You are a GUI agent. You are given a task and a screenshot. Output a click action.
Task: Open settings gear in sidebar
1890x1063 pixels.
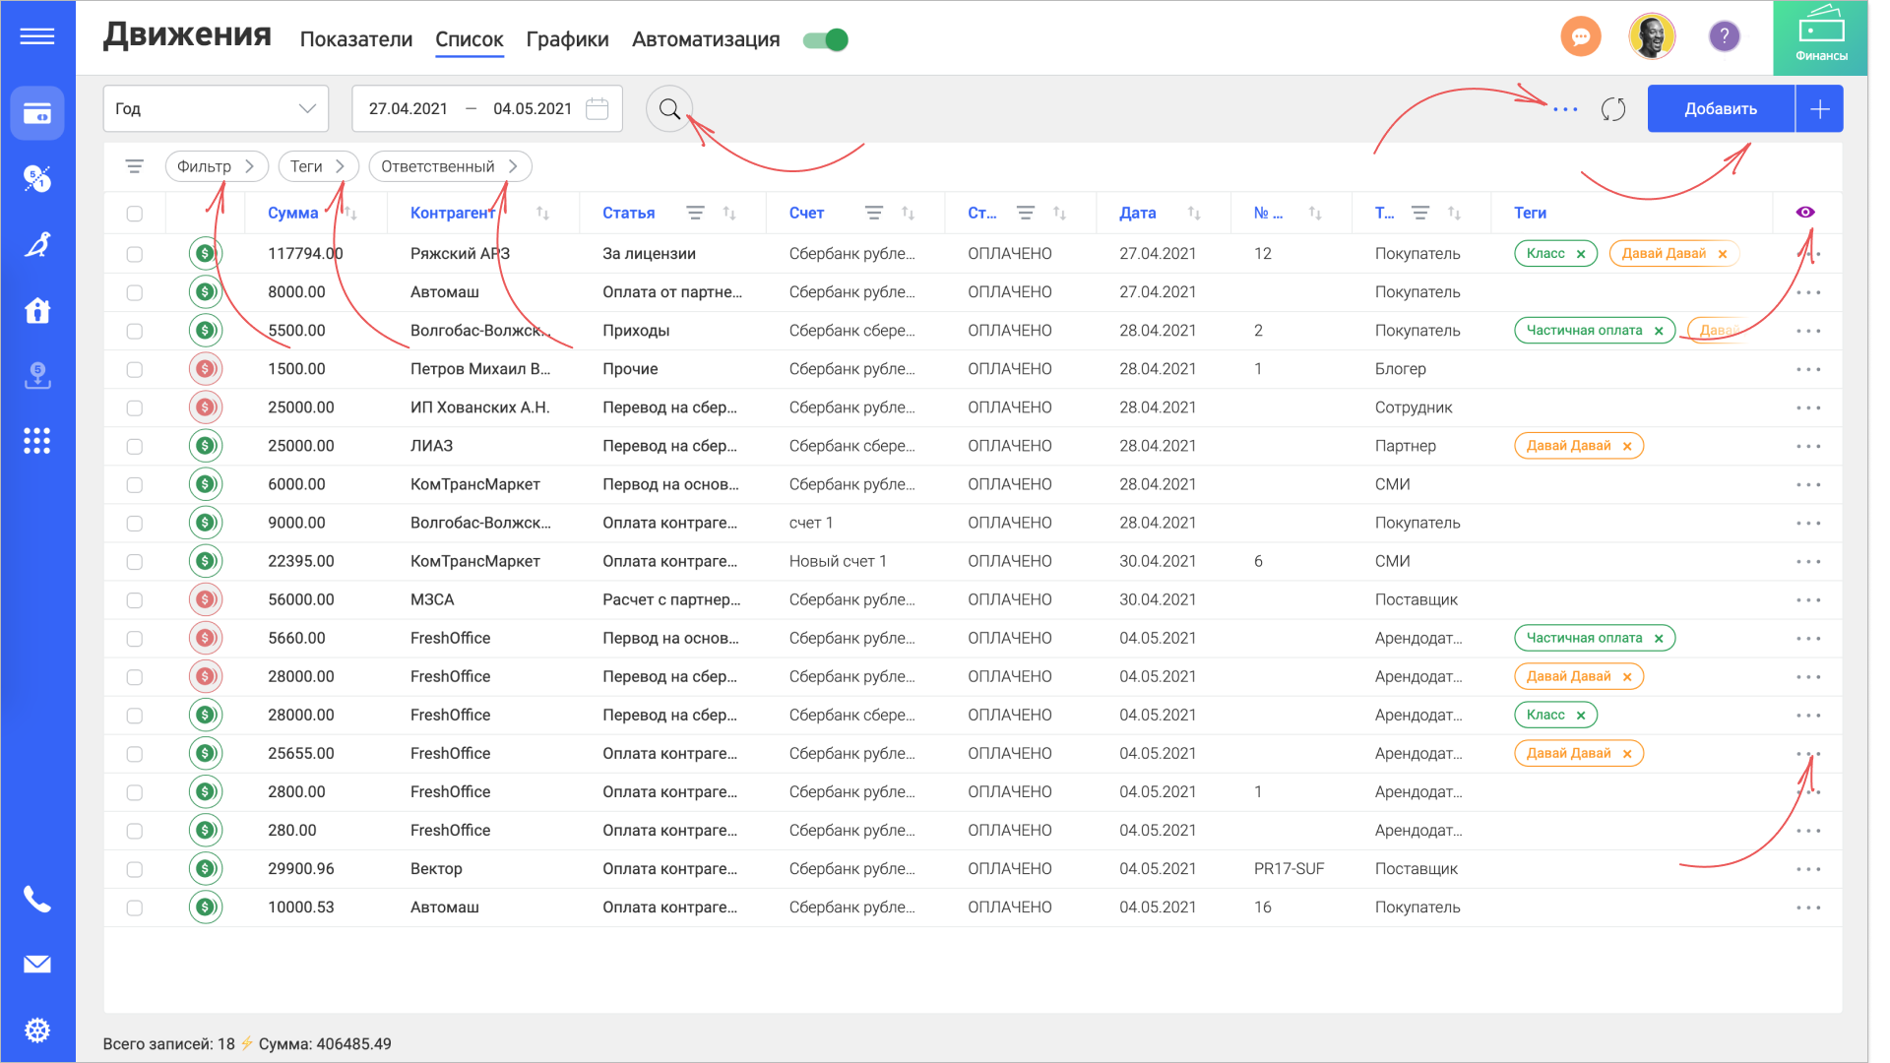click(x=37, y=1031)
